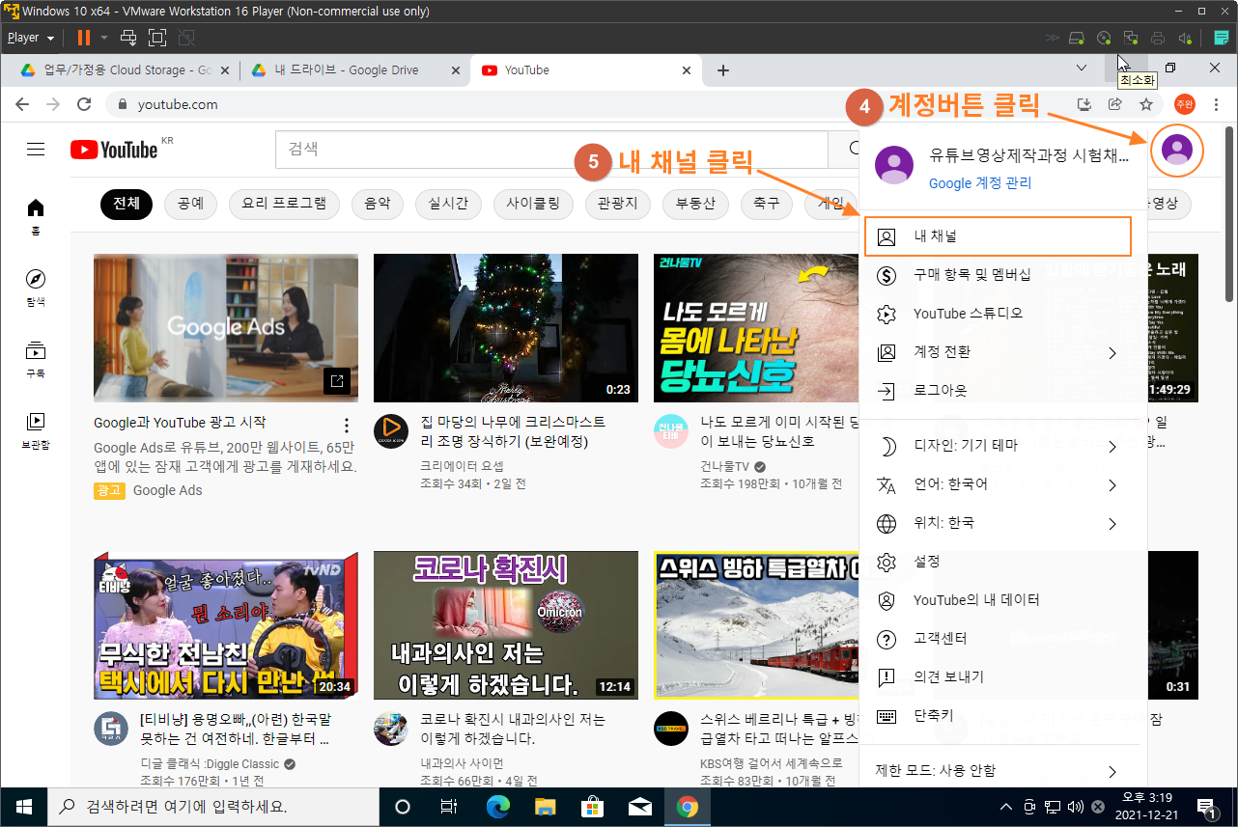Expand the Chrome tab search chevron
The height and width of the screenshot is (827, 1238).
1082,68
